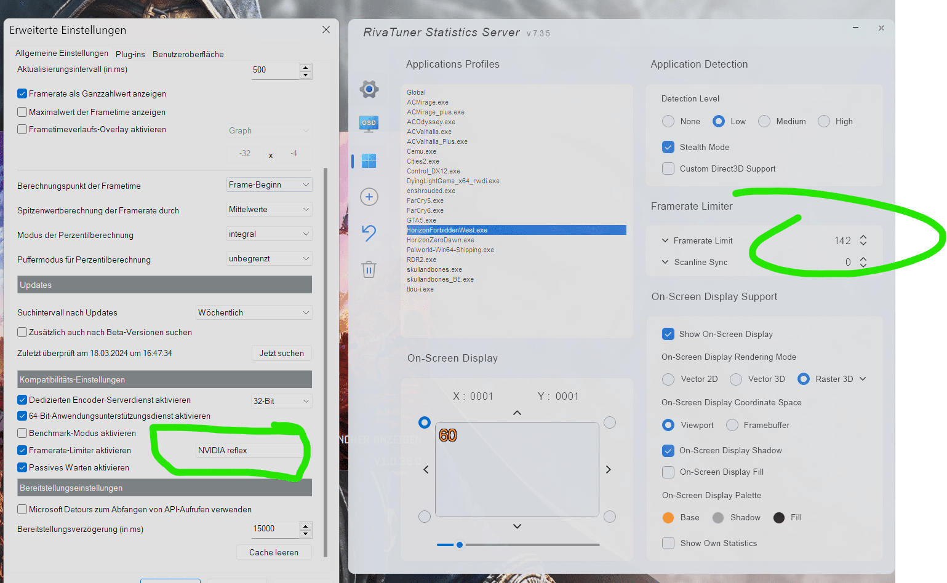The height and width of the screenshot is (583, 947).
Task: Toggle Passives Warten aktivieren checkbox
Action: [22, 467]
